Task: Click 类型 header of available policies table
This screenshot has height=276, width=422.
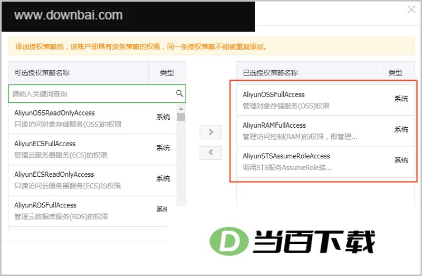Action: coord(167,73)
